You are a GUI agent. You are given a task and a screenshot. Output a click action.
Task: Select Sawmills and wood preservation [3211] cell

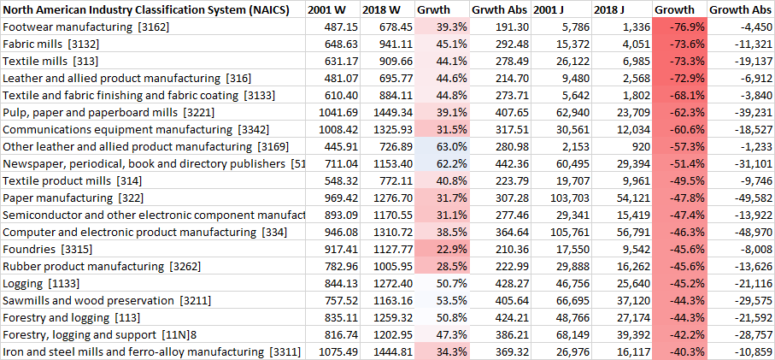click(x=153, y=300)
